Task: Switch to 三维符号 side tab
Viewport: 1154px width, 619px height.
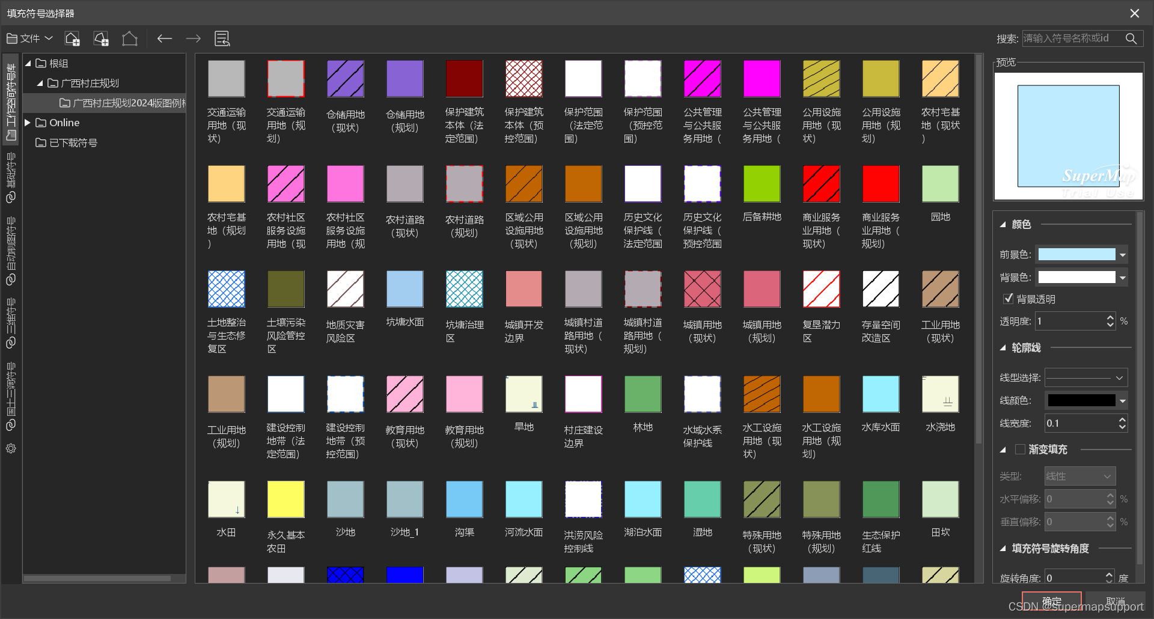Action: tap(11, 323)
